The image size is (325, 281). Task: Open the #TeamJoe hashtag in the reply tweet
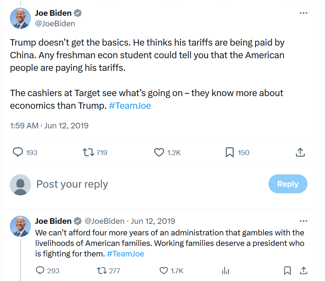pos(125,254)
